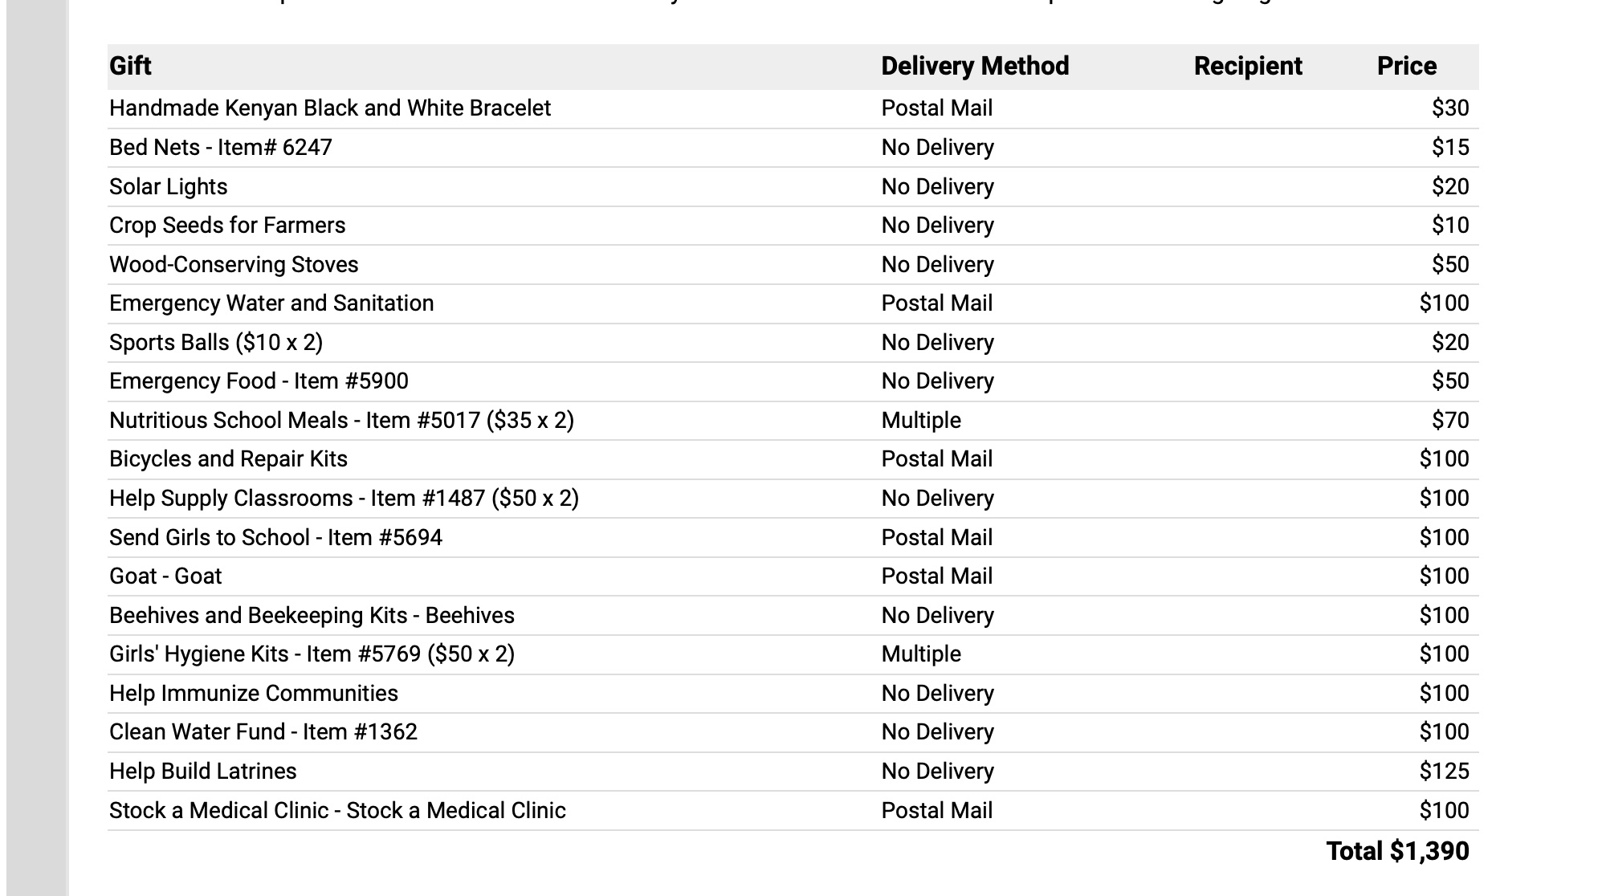Screen dimensions: 1598x896
Task: Click the Delivery Method column header
Action: (x=974, y=66)
